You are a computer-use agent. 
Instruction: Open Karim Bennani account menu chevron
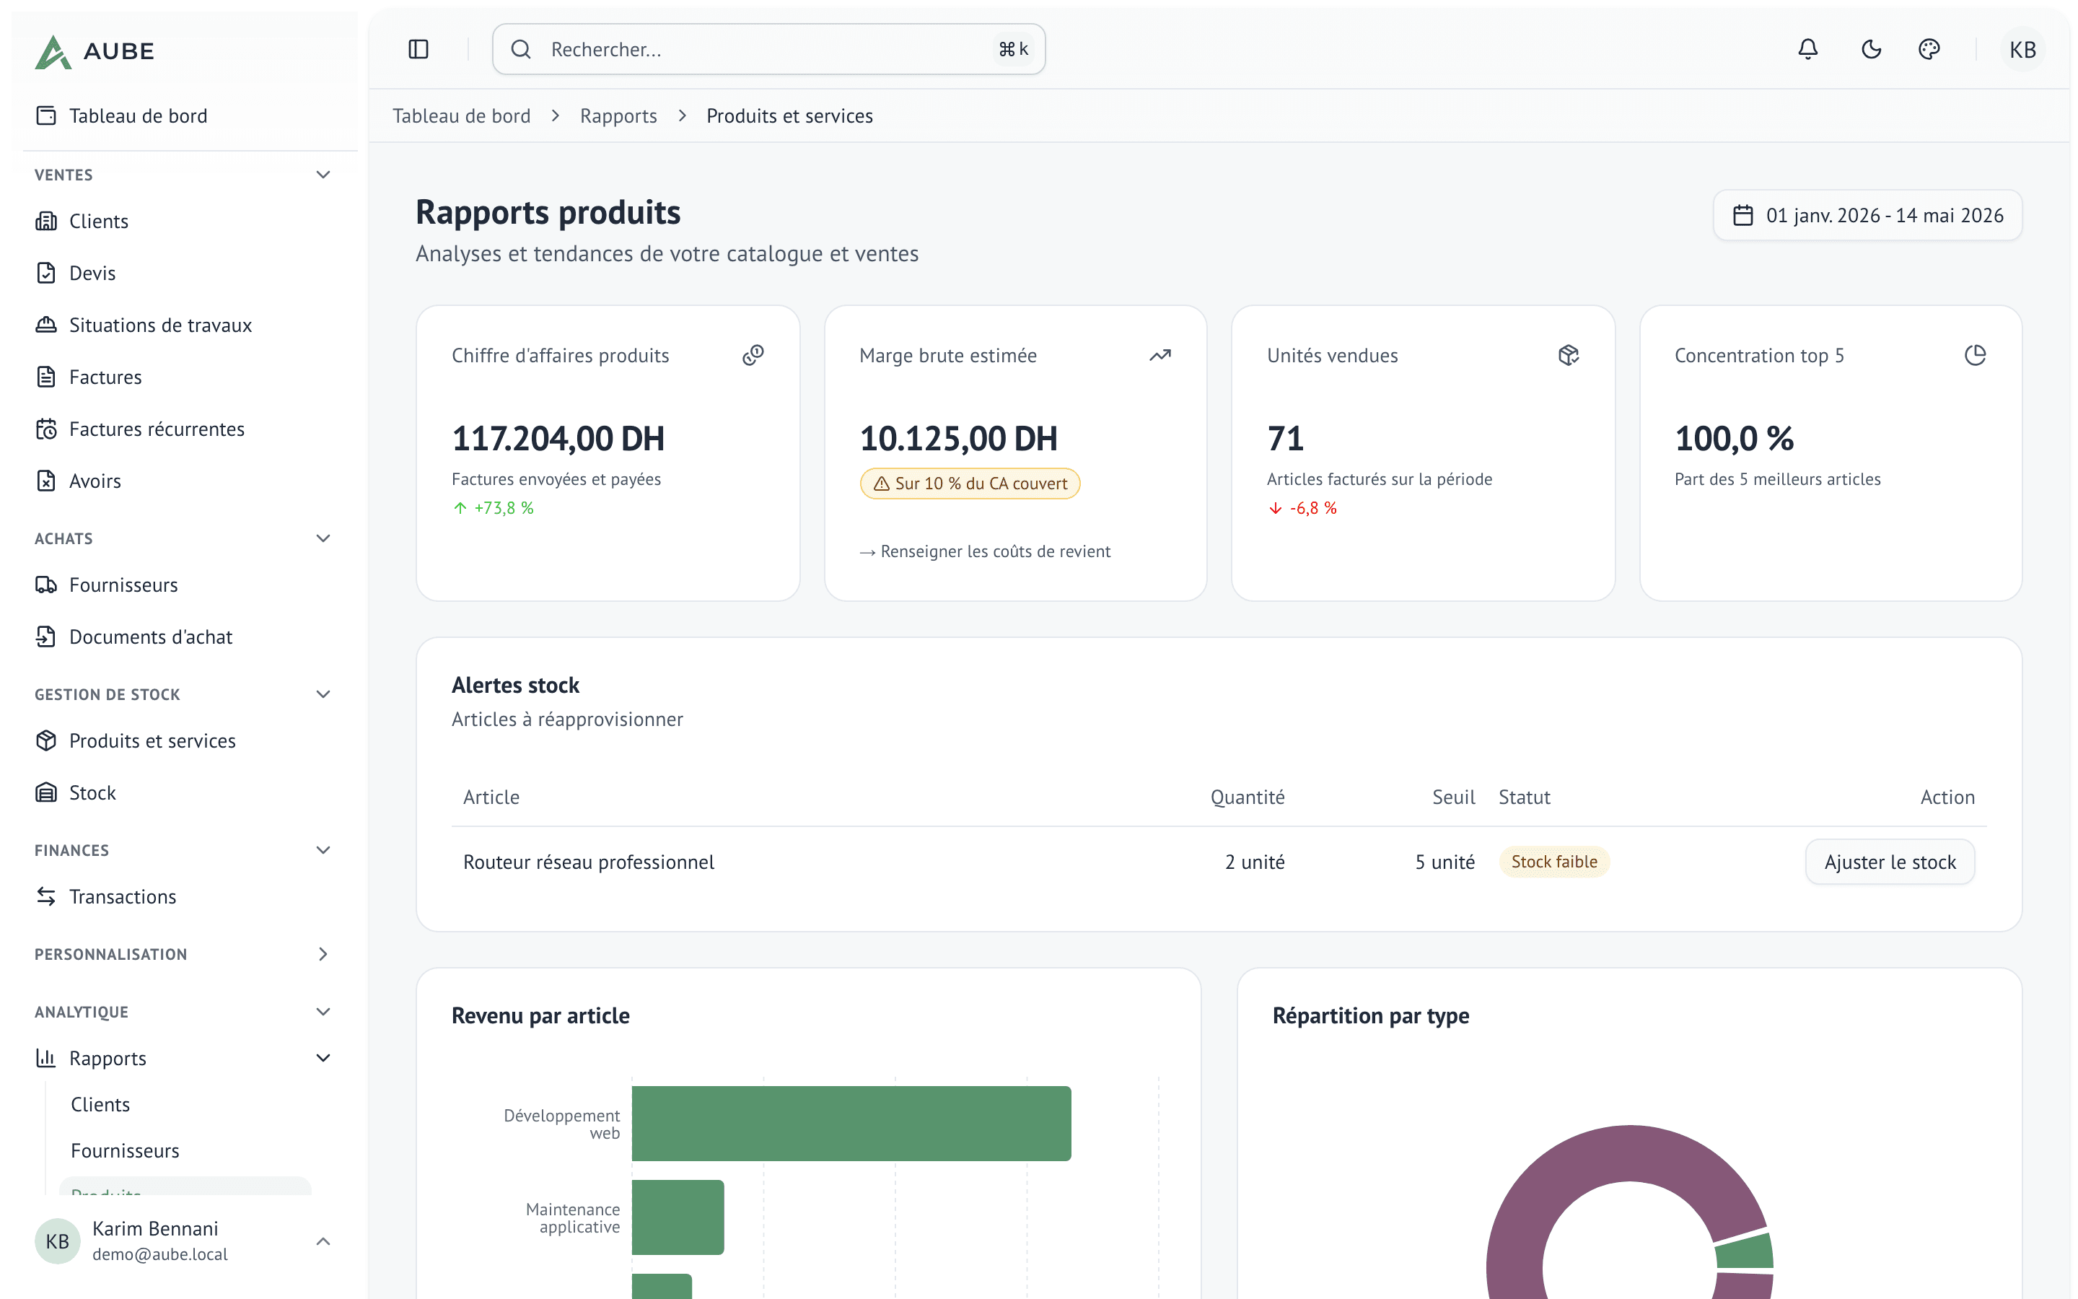[323, 1241]
